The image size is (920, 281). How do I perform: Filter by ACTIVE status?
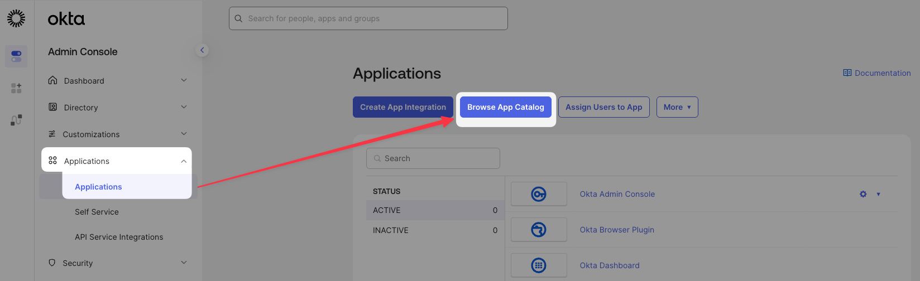(x=435, y=210)
